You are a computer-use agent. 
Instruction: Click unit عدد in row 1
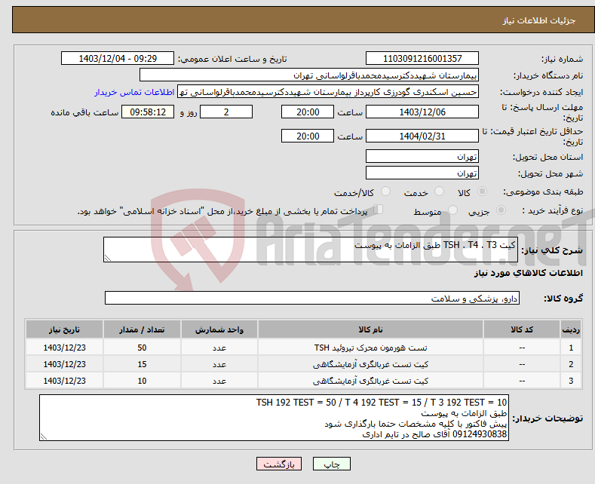pyautogui.click(x=219, y=348)
